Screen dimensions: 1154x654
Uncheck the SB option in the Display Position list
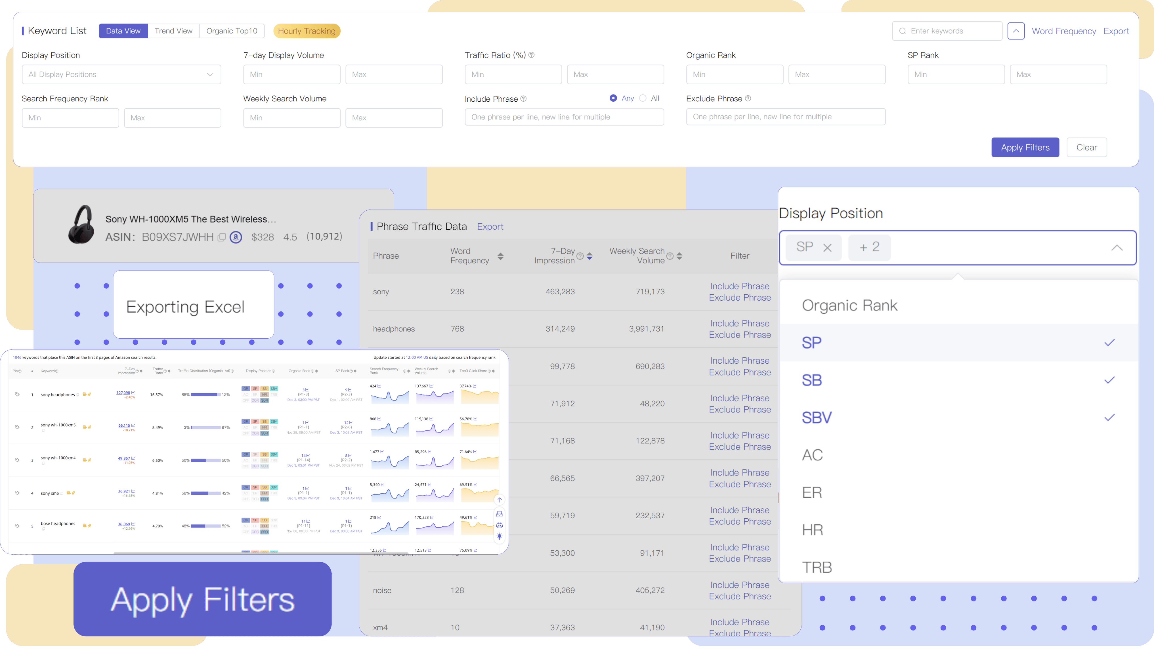[x=958, y=380]
